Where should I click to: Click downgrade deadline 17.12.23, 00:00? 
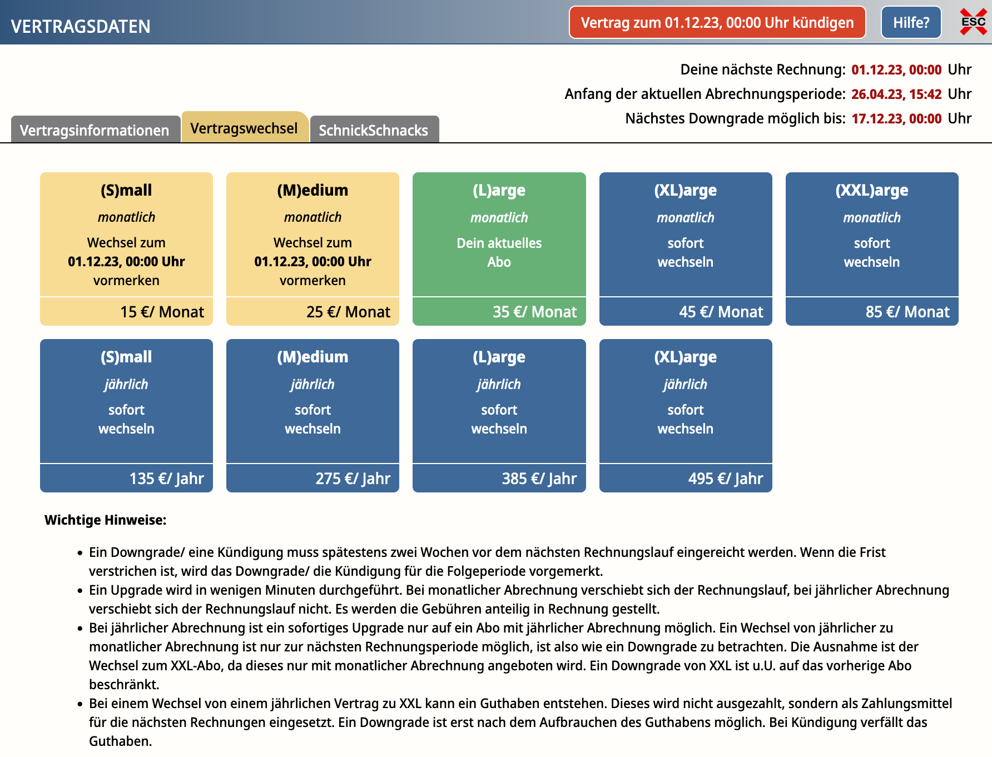click(896, 118)
